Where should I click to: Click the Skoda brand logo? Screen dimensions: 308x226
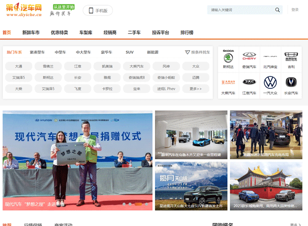228,56
